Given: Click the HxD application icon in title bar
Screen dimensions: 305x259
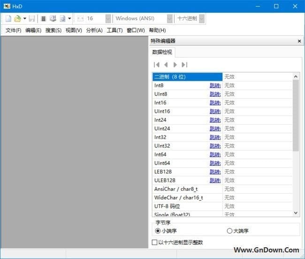Looking at the screenshot, I should click(x=7, y=6).
